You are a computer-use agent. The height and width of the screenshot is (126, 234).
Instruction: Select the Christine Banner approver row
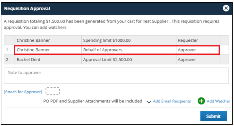click(117, 50)
